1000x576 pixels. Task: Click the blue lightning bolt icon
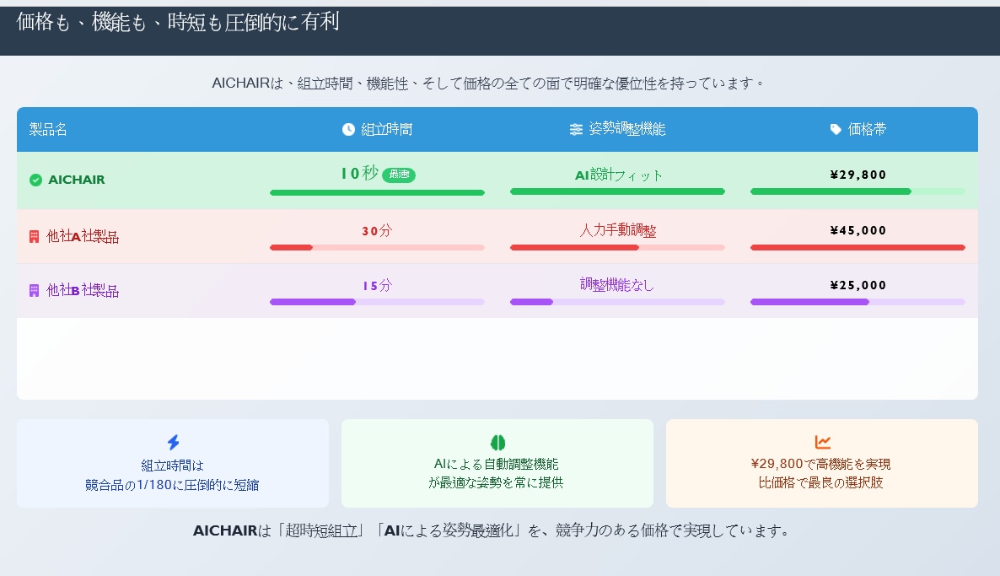click(173, 442)
